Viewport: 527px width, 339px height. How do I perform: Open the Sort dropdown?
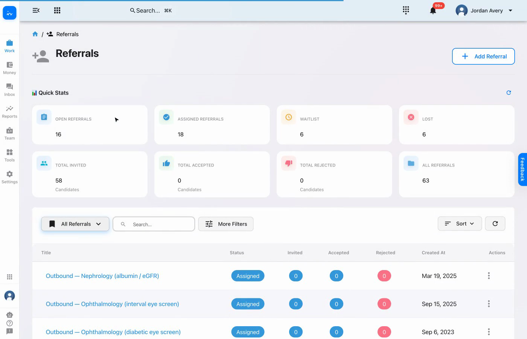460,224
